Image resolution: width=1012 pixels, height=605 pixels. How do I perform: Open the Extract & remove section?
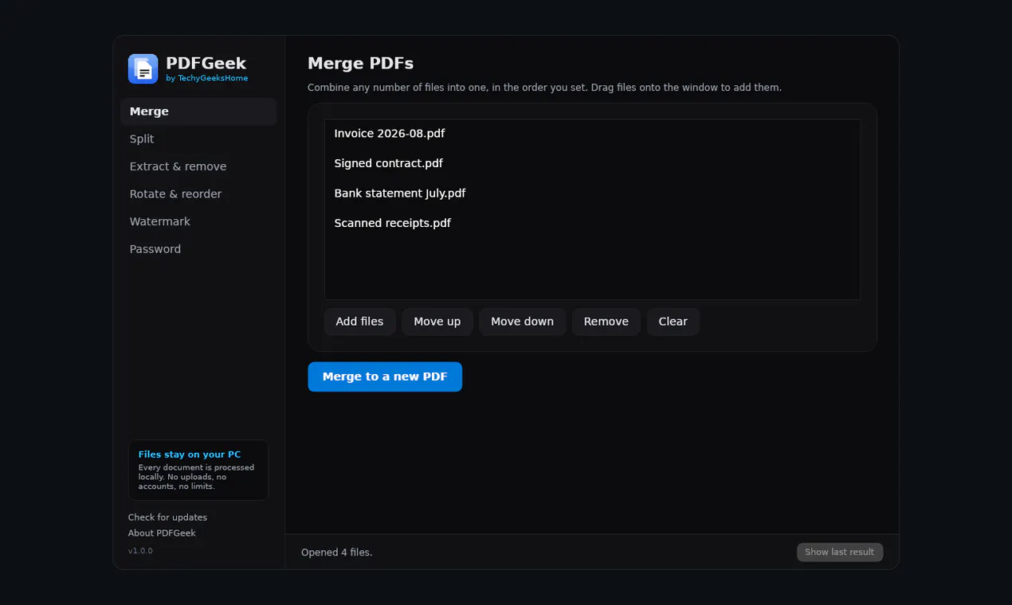click(x=198, y=166)
